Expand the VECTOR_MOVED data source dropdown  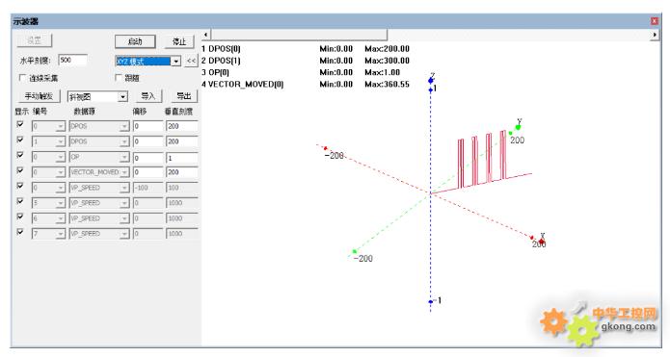click(124, 172)
